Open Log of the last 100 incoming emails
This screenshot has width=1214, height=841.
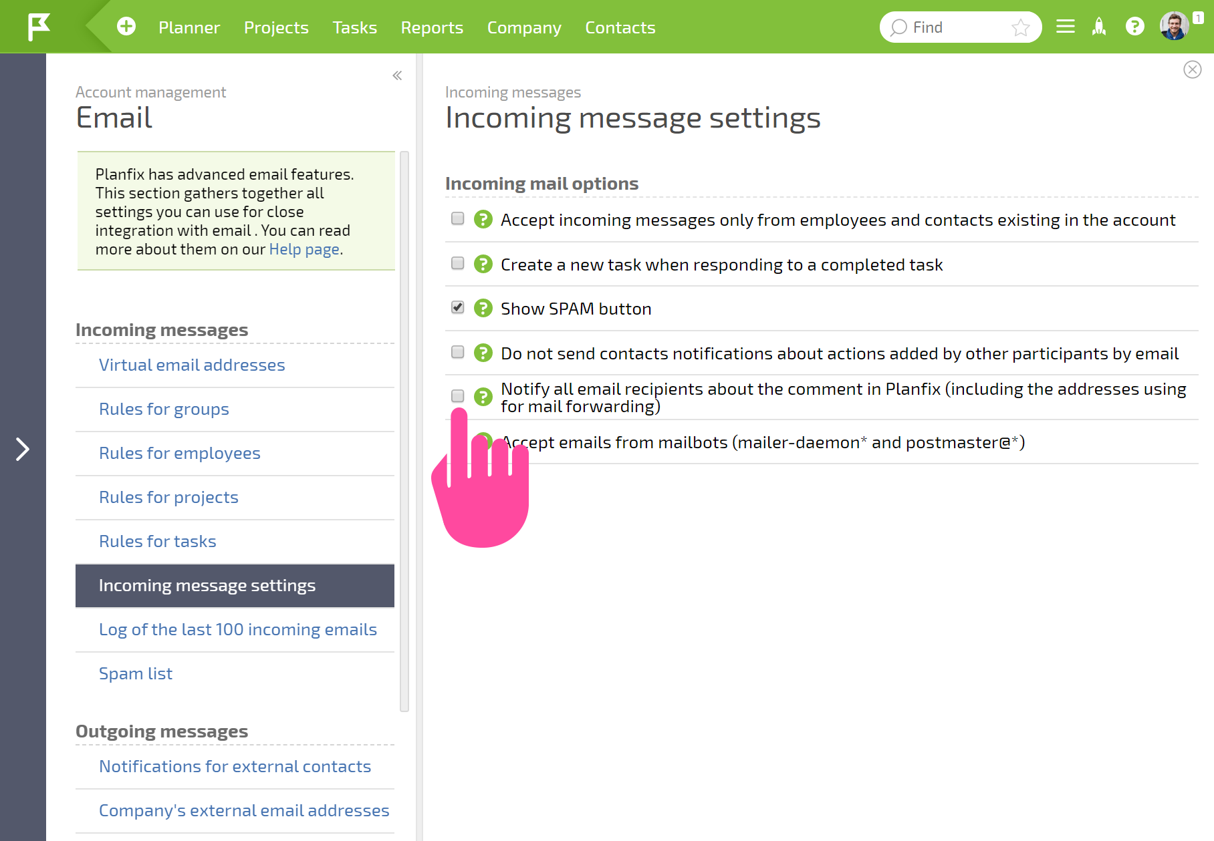[238, 629]
